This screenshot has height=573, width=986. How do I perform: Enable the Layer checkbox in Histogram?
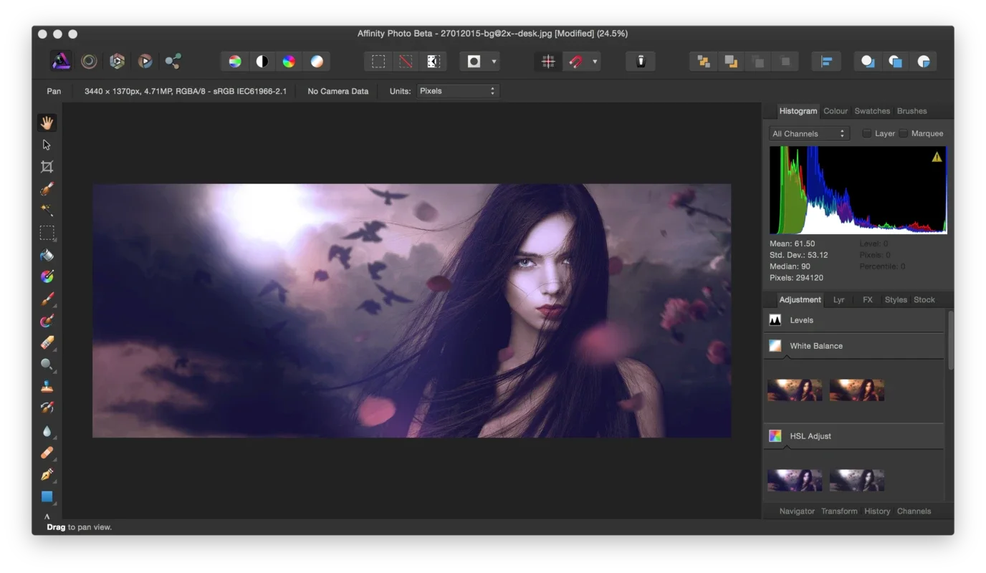[x=866, y=133]
